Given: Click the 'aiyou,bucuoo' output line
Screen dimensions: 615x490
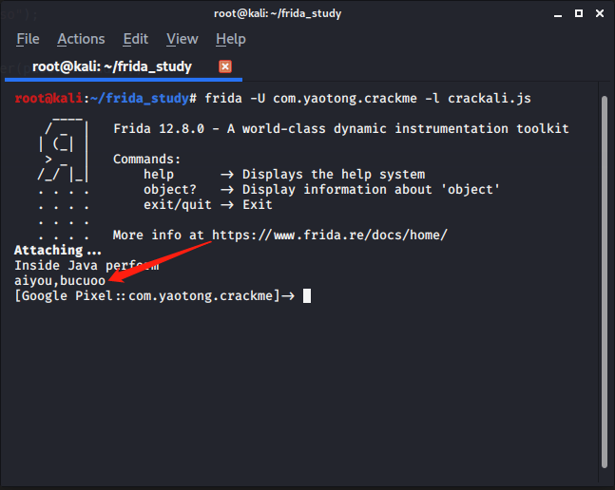Looking at the screenshot, I should click(60, 280).
